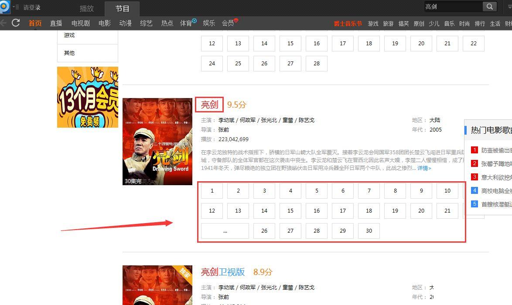The image size is (512, 305).
Task: Click the 请登录 login button
Action: (32, 7)
